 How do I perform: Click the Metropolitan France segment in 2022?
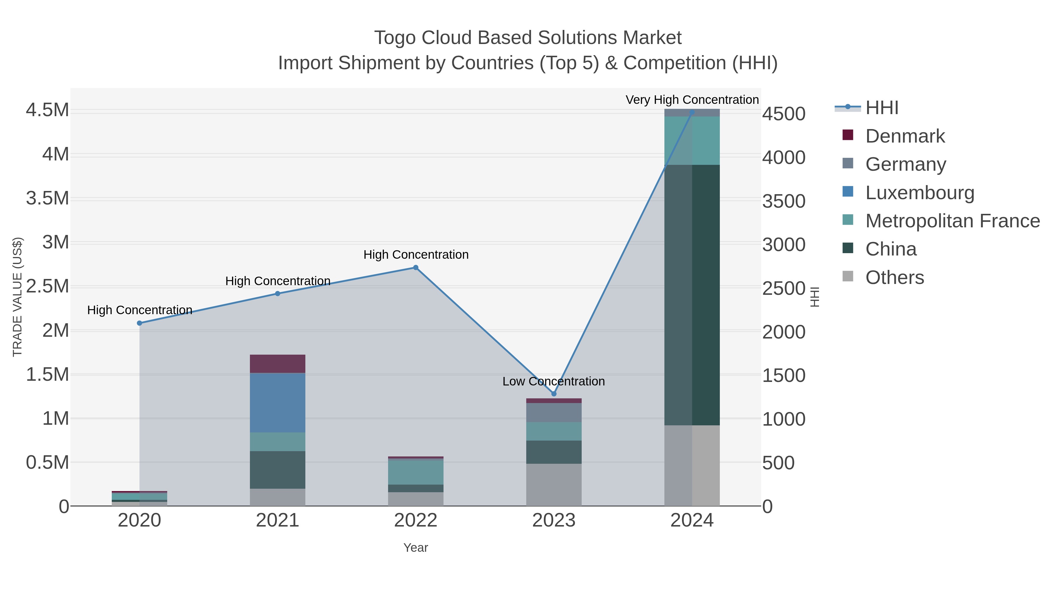coord(416,473)
